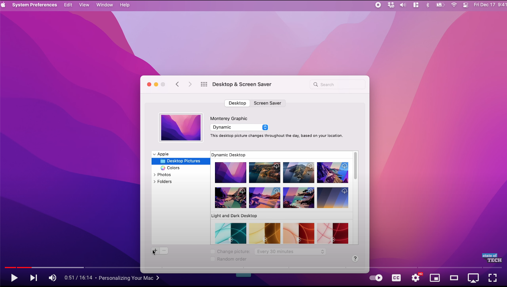Open the Help menu
The image size is (507, 287).
click(125, 5)
